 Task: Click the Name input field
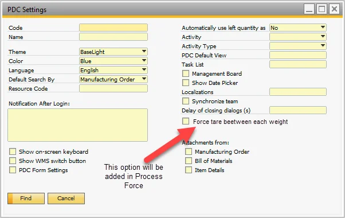click(x=113, y=37)
